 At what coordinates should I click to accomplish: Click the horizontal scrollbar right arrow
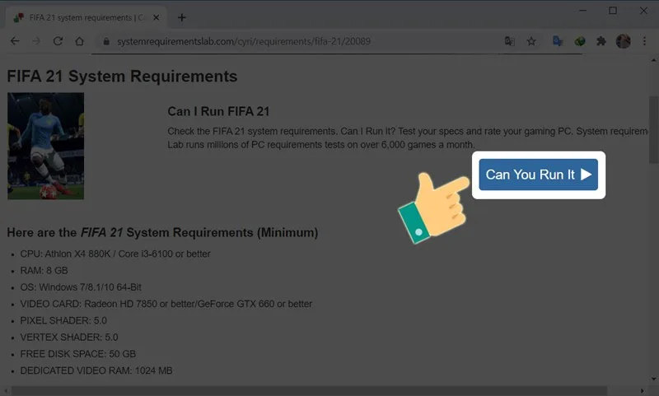point(643,391)
